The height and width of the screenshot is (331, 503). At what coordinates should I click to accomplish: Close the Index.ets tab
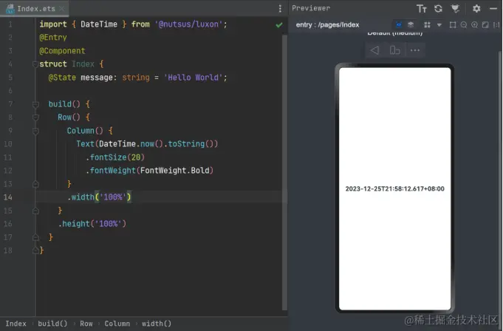click(62, 9)
